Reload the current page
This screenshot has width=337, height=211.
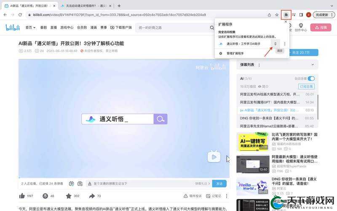(20, 15)
